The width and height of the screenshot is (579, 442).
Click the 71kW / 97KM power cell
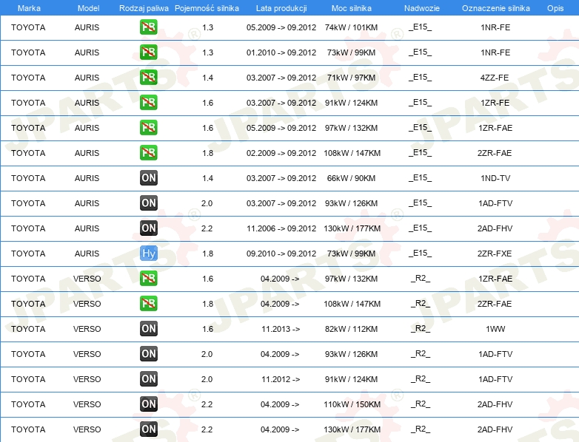[x=351, y=78]
